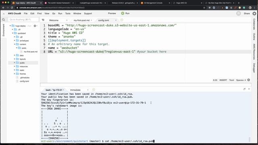Go back in browser history
This screenshot has height=145, width=258.
(3, 8)
